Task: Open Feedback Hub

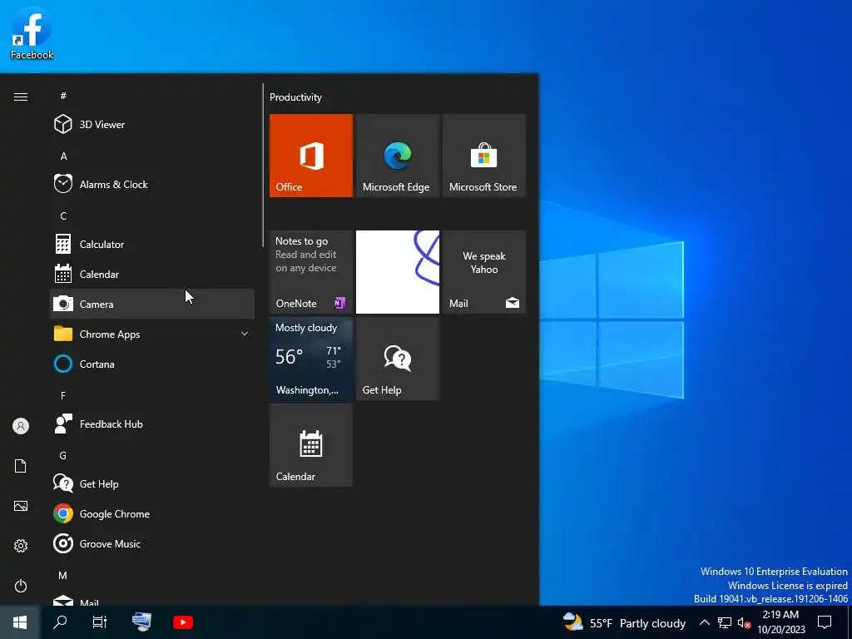Action: point(152,424)
